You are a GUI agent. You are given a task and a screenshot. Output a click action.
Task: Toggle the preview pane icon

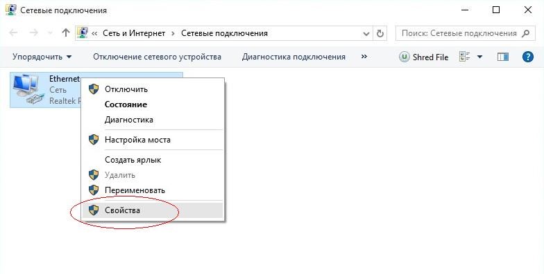click(x=502, y=57)
